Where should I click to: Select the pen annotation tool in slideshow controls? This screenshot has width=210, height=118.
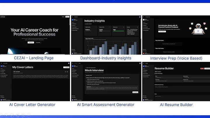[x=12, y=115]
